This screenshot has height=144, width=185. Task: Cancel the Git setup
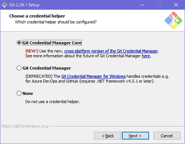[167, 136]
